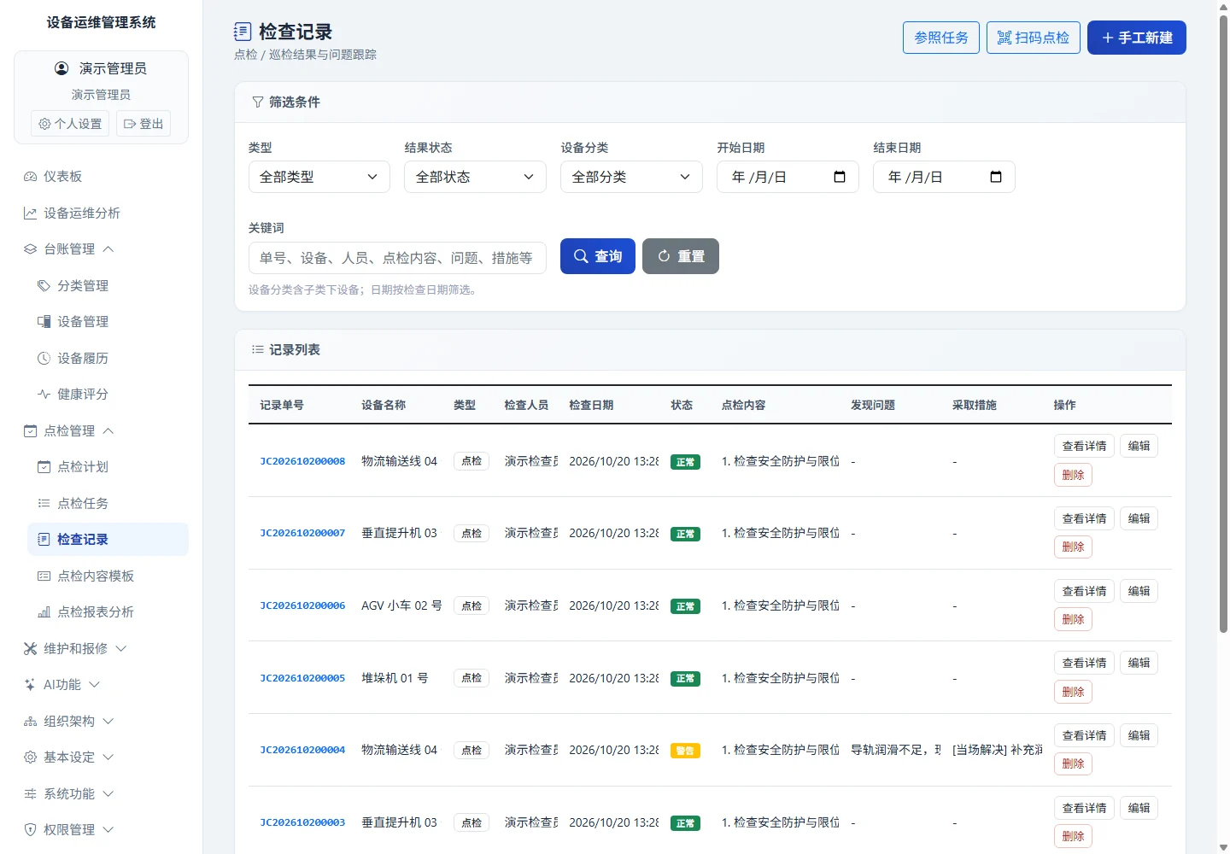Expand the 基本设定 menu group
This screenshot has width=1230, height=854.
click(101, 757)
